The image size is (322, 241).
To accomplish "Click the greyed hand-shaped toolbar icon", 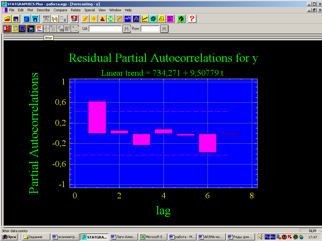I will point(60,29).
